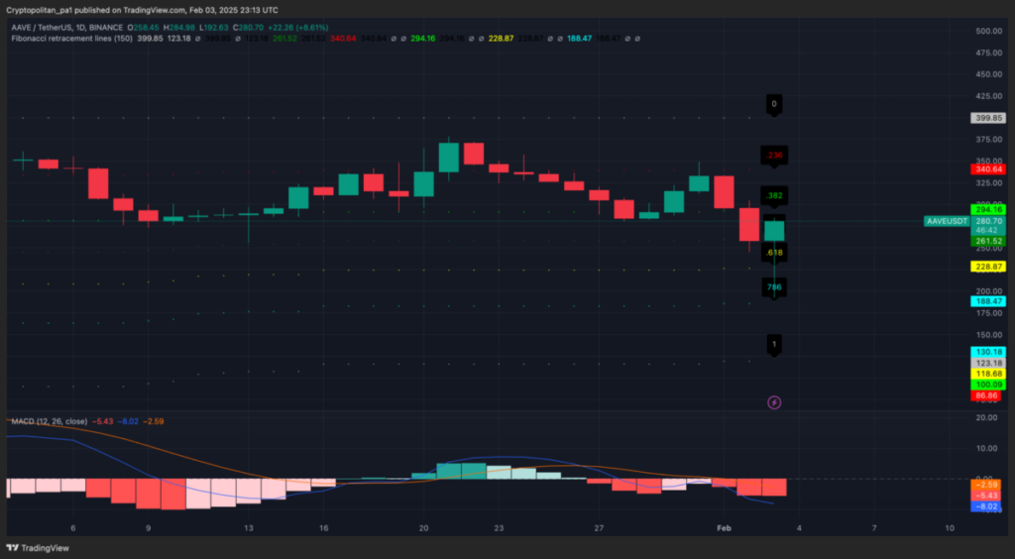Viewport: 1015px width, 559px height.
Task: Click the current price 280.70 axis label
Action: (988, 220)
